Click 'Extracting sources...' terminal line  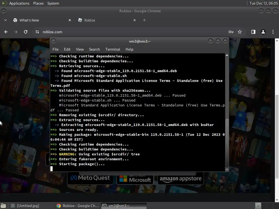77,120
